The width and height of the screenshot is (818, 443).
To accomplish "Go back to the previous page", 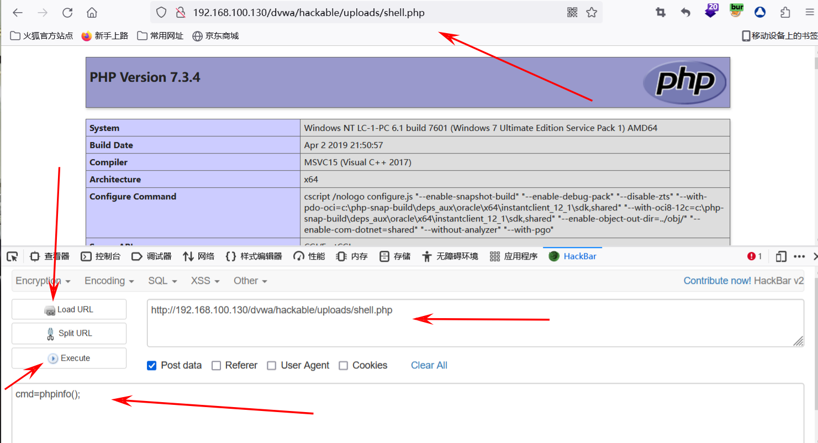I will pos(18,12).
